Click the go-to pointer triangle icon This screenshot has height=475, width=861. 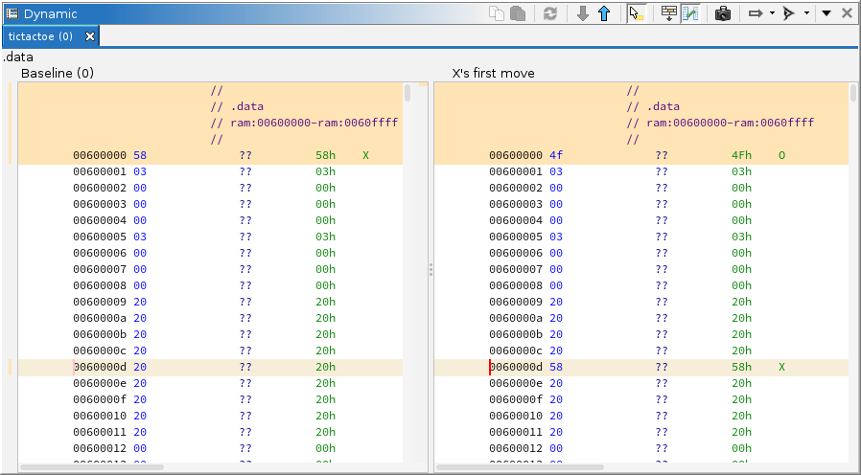[789, 13]
